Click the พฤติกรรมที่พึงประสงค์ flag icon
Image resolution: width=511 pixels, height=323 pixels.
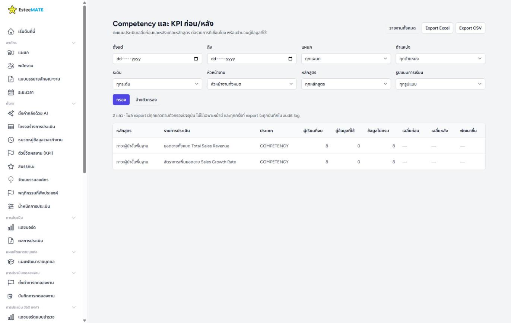tap(11, 193)
